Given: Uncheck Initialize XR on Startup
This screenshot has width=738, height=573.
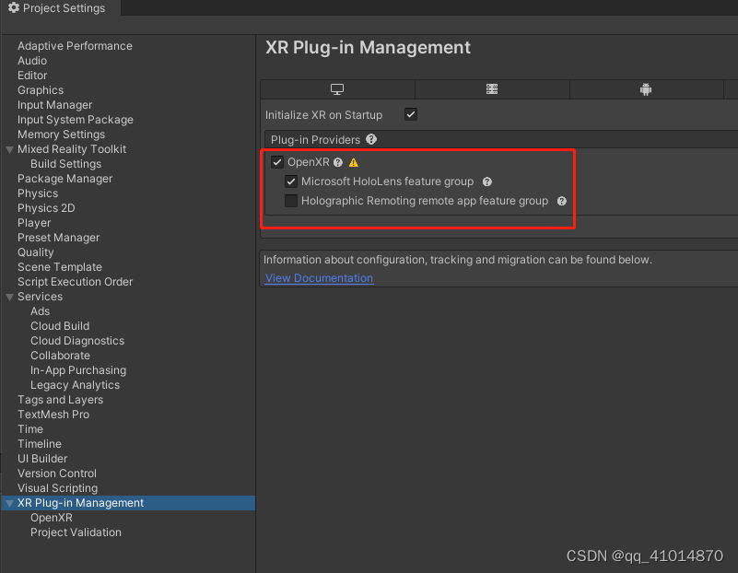Looking at the screenshot, I should point(409,114).
